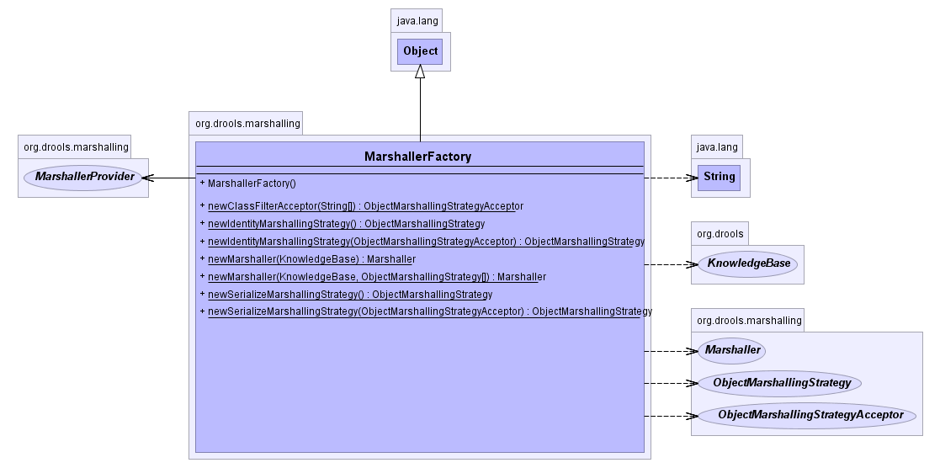The image size is (940, 468).
Task: Click the no-argument newIdentityMarshallingStrategy() method
Action: tap(346, 224)
